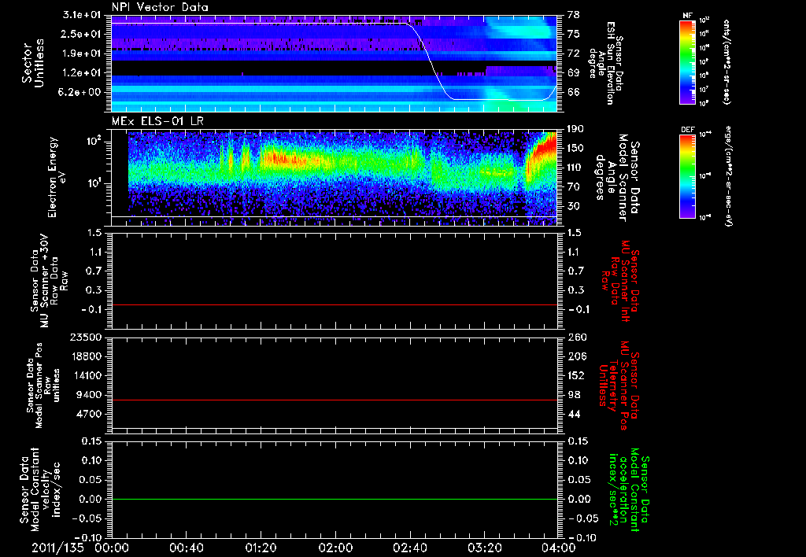
Task: Click the DEF energy flux color bar
Action: (x=688, y=175)
